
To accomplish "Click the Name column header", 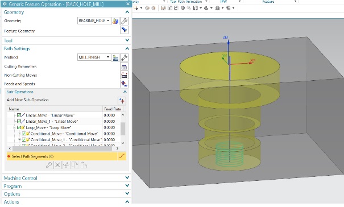I will coord(55,109).
